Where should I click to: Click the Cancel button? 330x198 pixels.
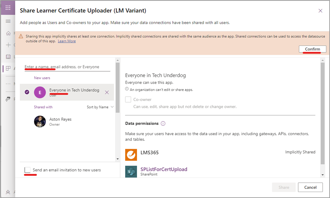point(310,187)
